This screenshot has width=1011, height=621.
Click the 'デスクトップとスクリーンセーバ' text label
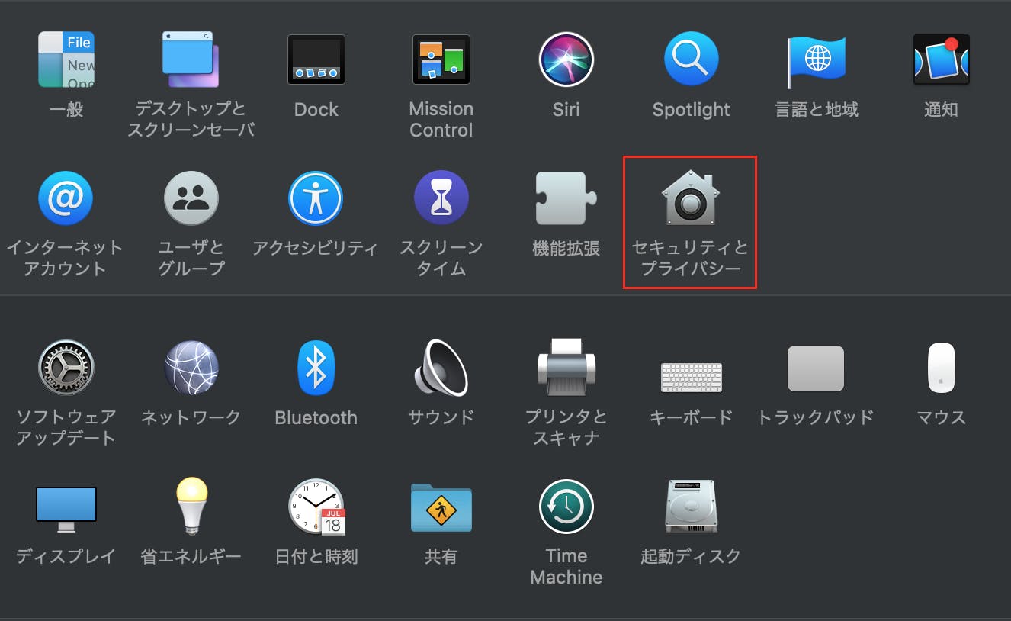pos(191,120)
